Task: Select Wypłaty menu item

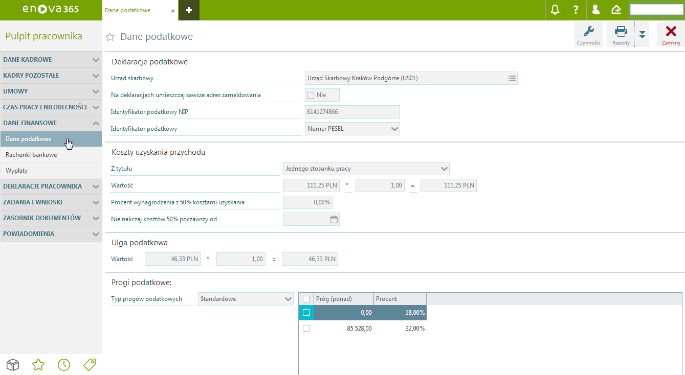Action: [51, 171]
